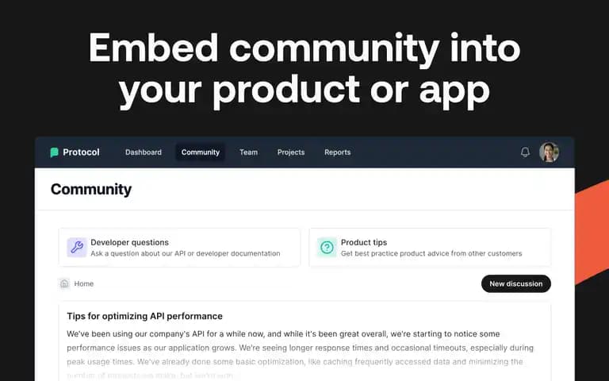Switch to the Projects nav item

tap(291, 152)
